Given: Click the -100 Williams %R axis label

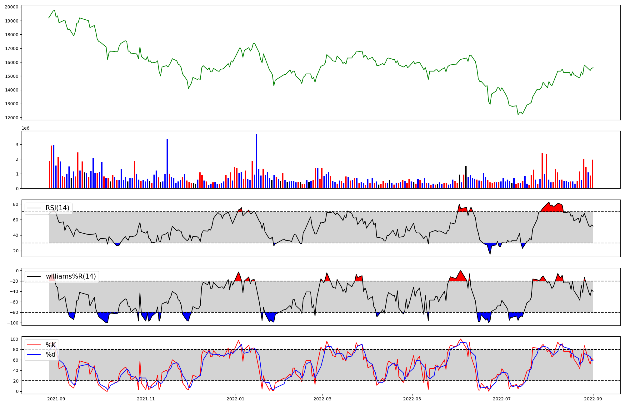Looking at the screenshot, I should click(x=12, y=323).
